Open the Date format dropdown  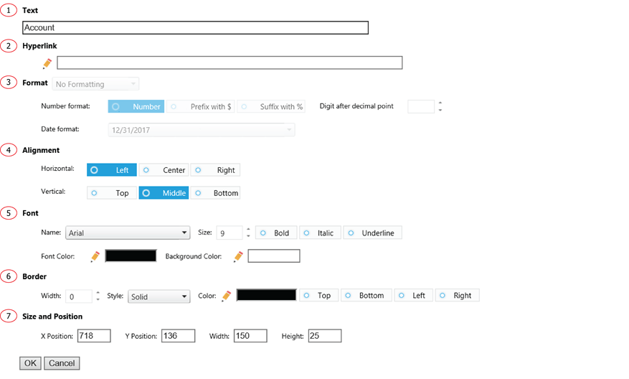202,130
